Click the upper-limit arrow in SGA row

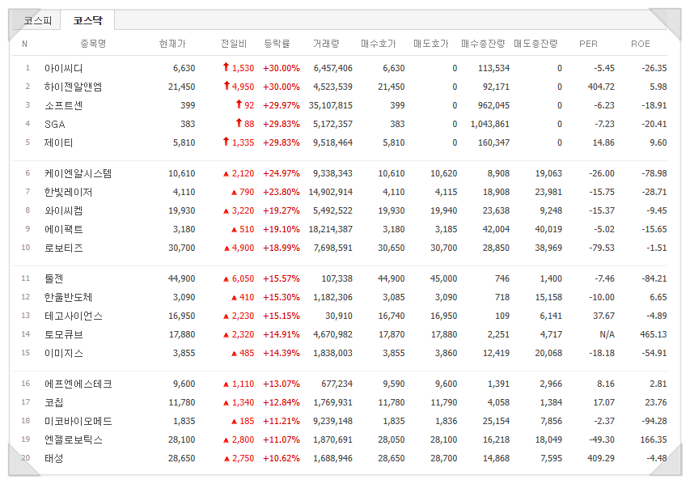point(239,122)
